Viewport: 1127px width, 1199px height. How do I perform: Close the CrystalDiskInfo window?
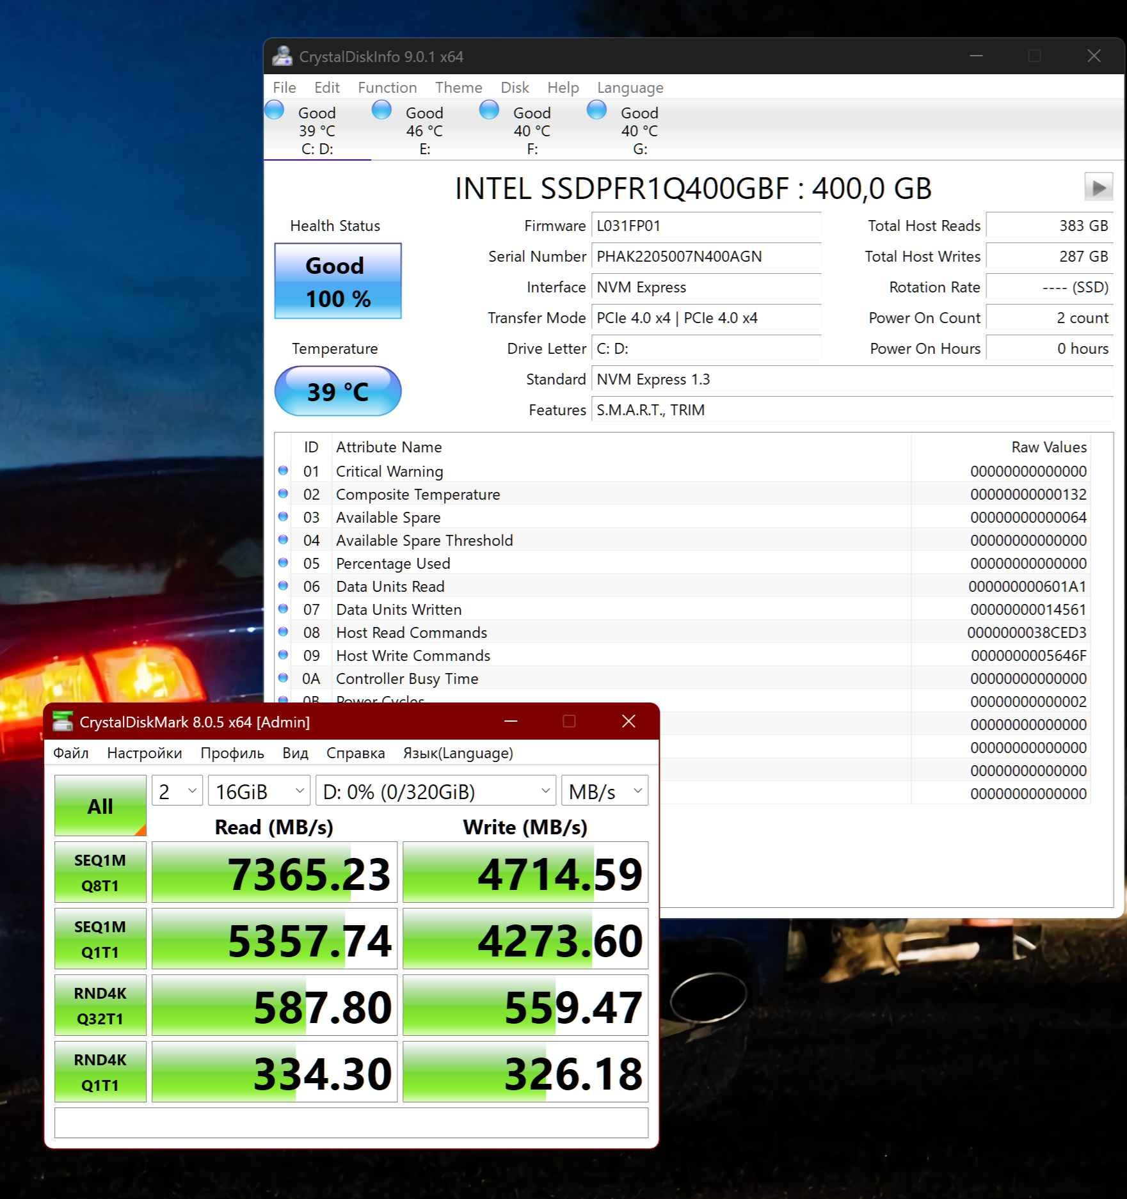[x=1094, y=56]
